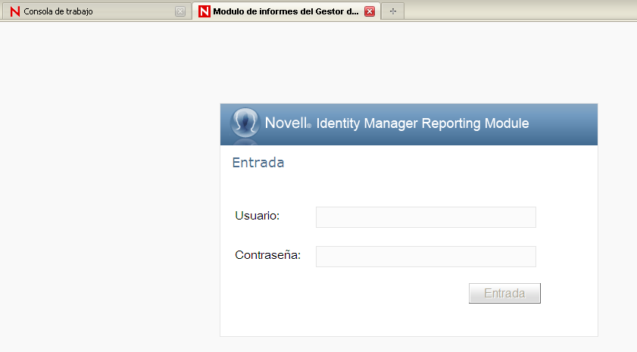Open a new browser tab
This screenshot has height=352, width=637.
coord(392,11)
